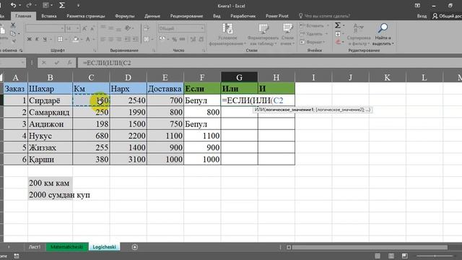462x260 pixels.
Task: Click the Undo arrow in quick access toolbar
Action: point(14,5)
